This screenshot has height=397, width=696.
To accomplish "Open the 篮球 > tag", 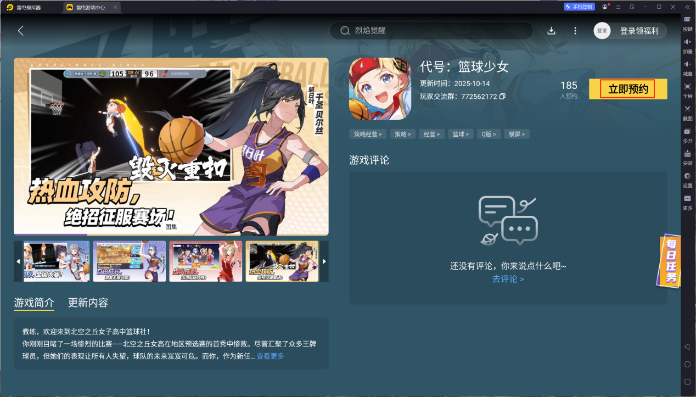I will coord(461,134).
